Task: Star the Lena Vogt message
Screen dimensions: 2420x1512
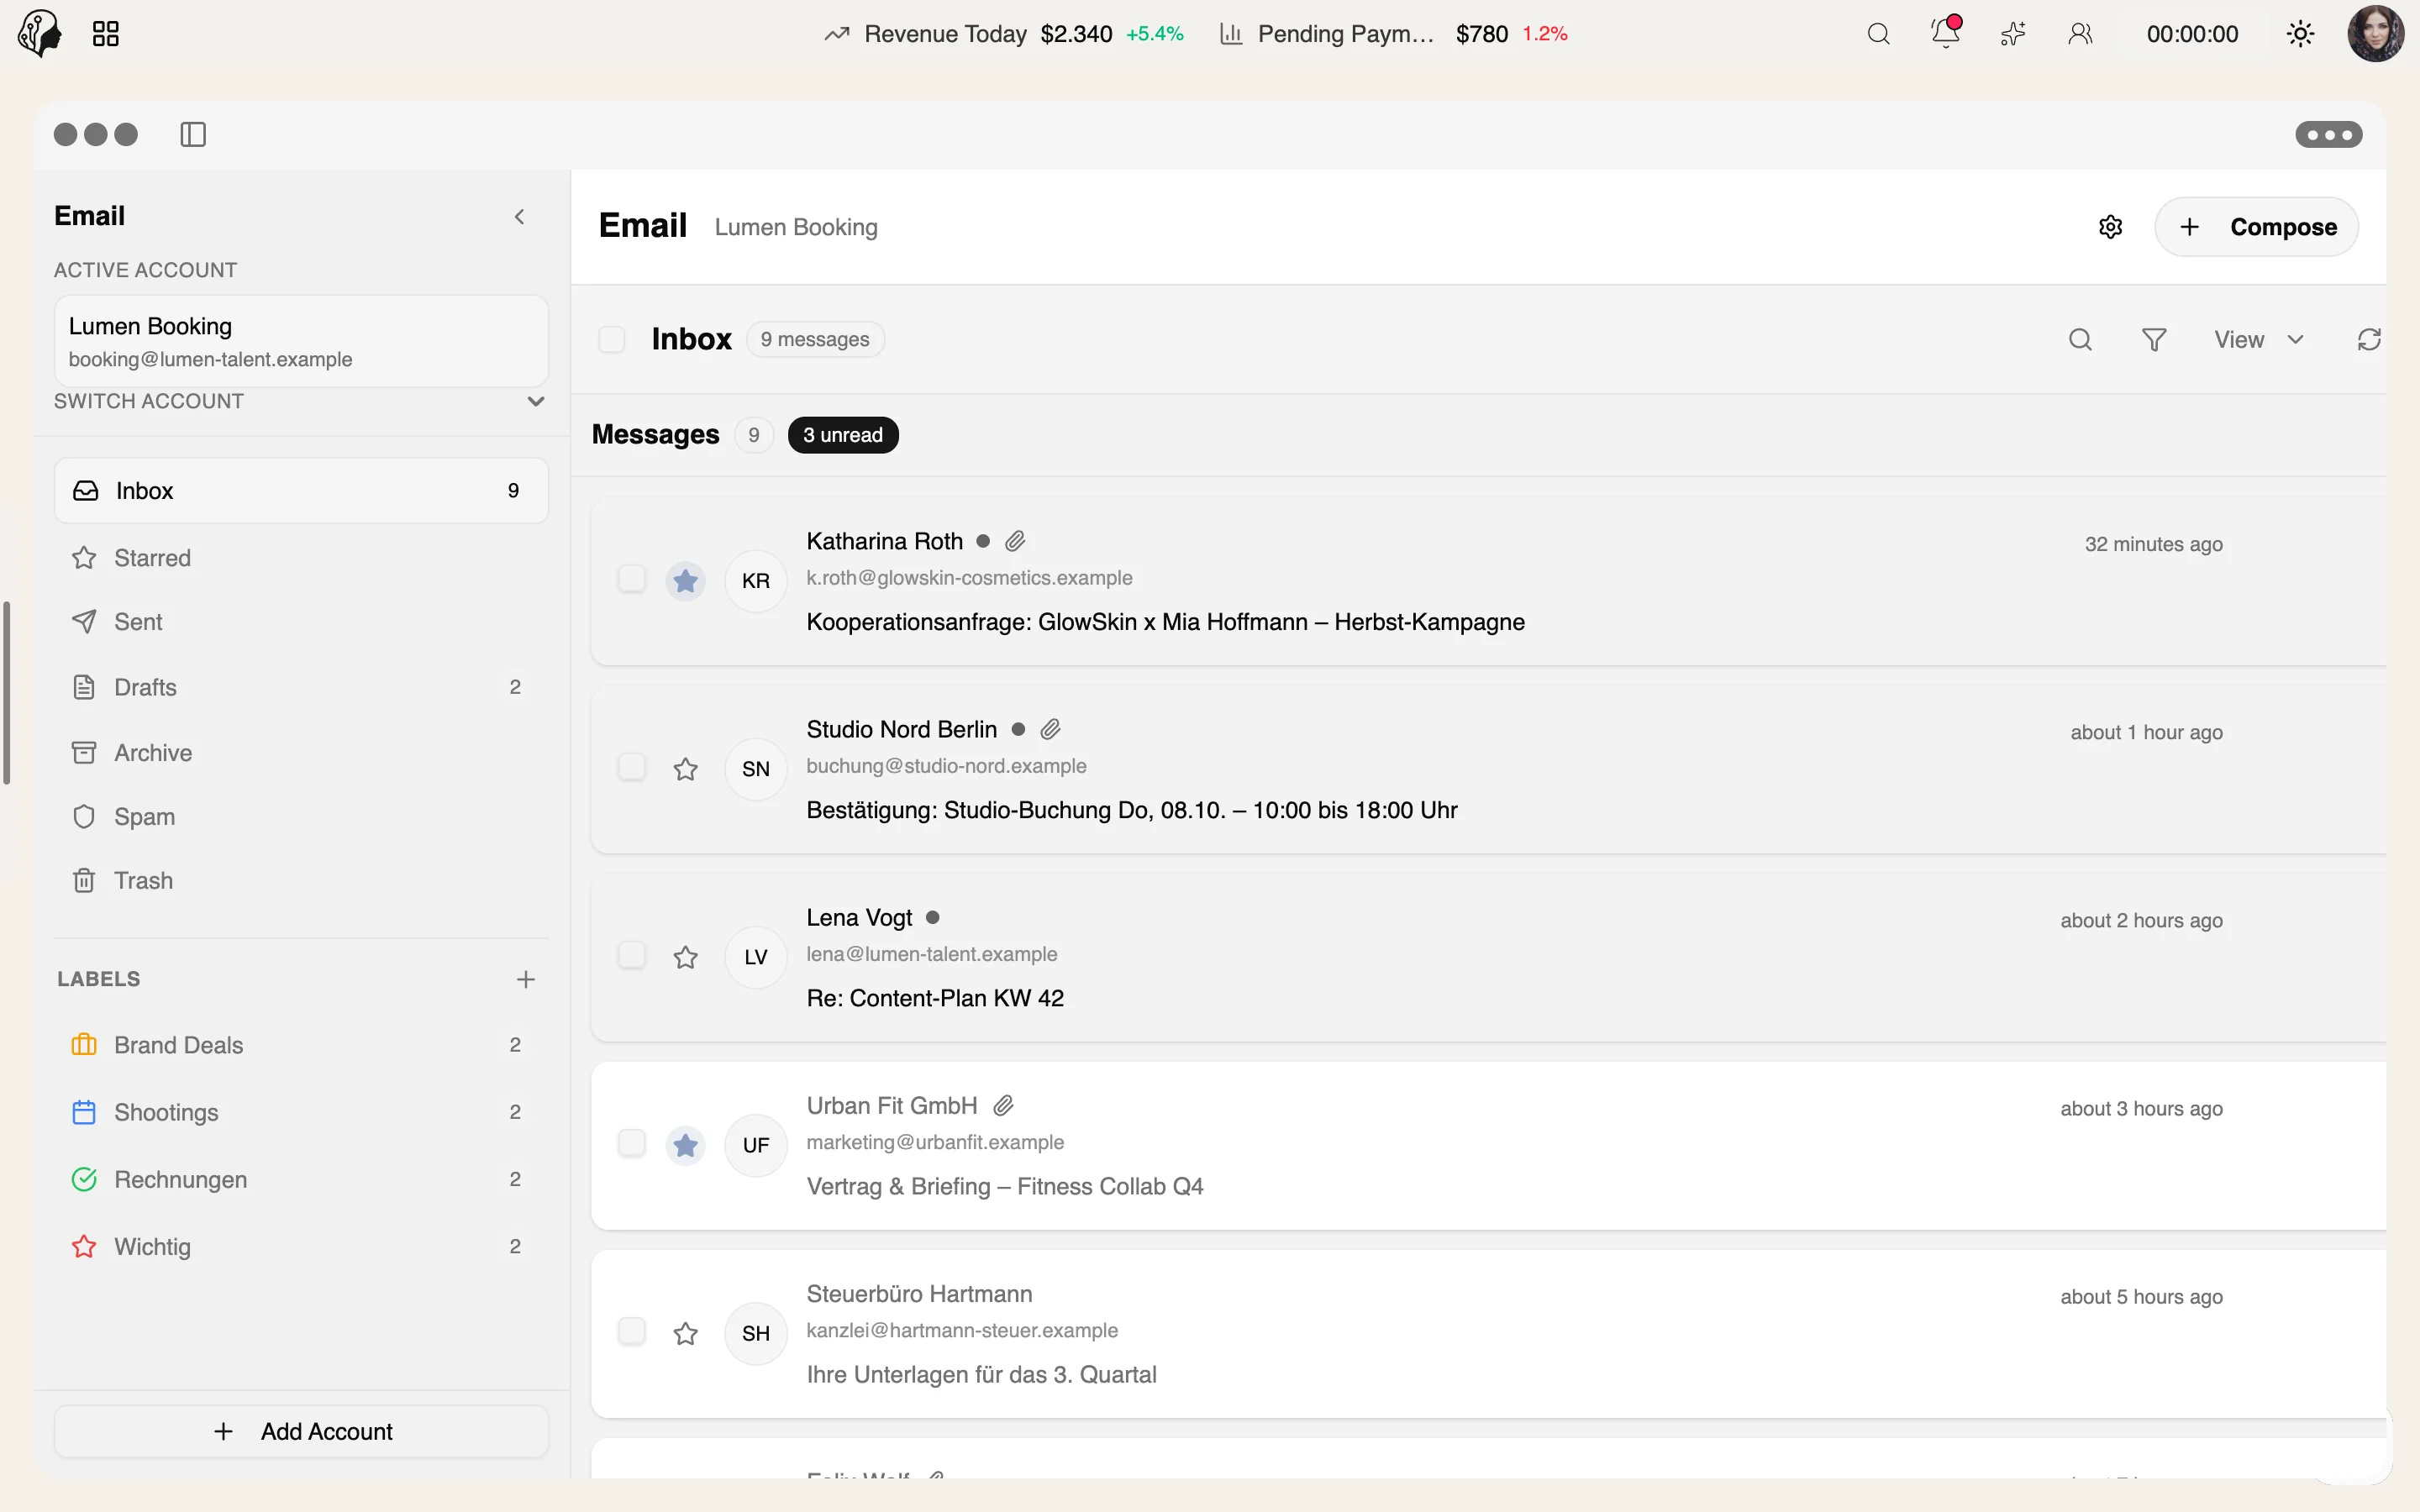Action: (x=685, y=957)
